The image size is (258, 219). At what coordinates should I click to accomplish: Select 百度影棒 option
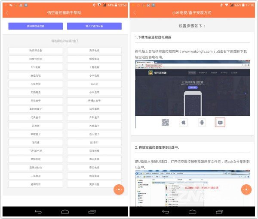[x=94, y=151]
